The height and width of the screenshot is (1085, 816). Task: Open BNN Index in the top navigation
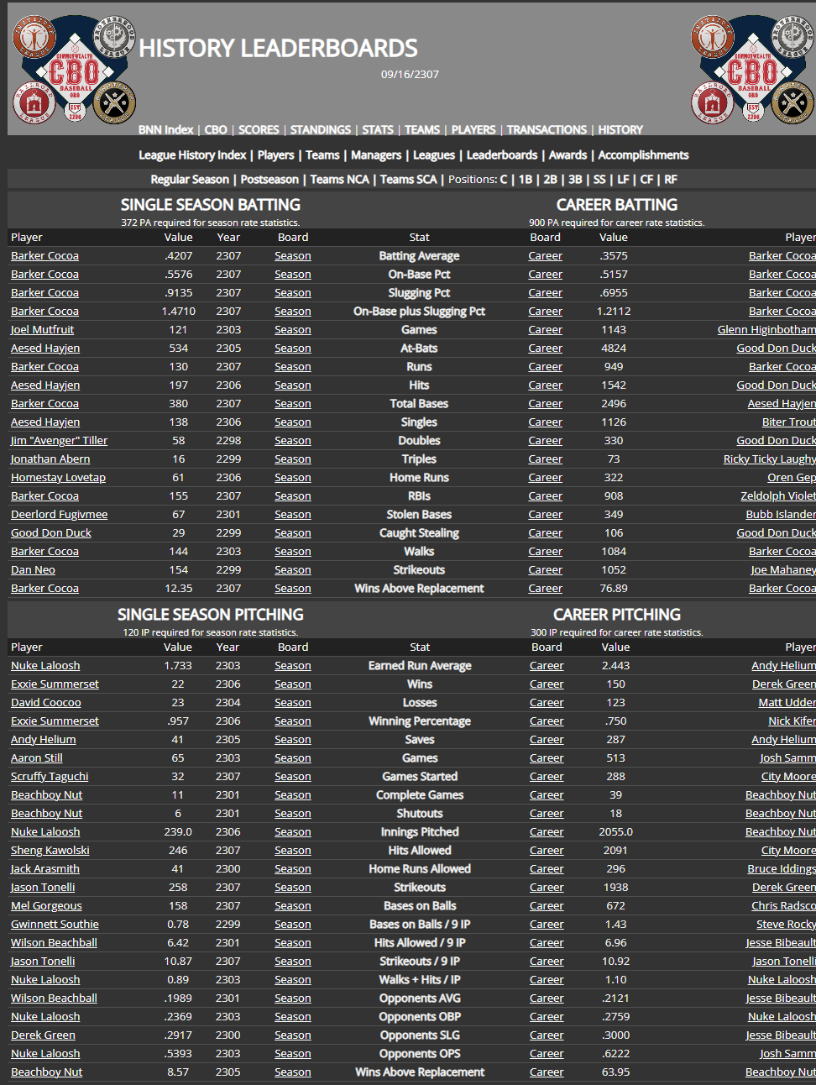[x=165, y=130]
